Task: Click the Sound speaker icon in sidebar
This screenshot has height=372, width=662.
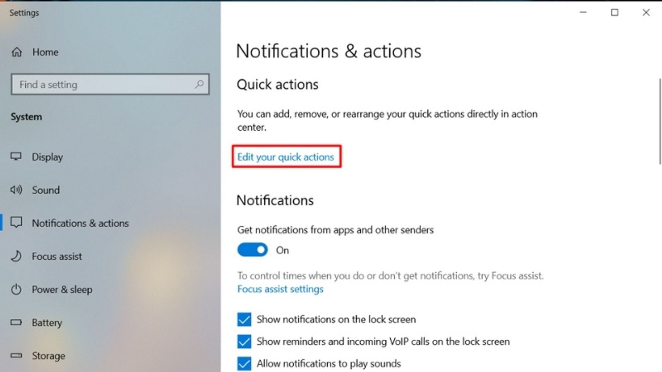Action: coord(17,190)
